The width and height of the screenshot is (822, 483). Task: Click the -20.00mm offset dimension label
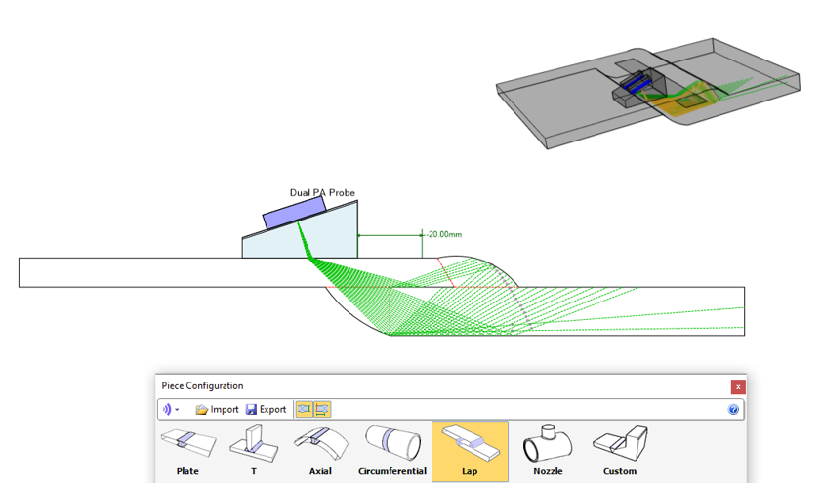(444, 234)
